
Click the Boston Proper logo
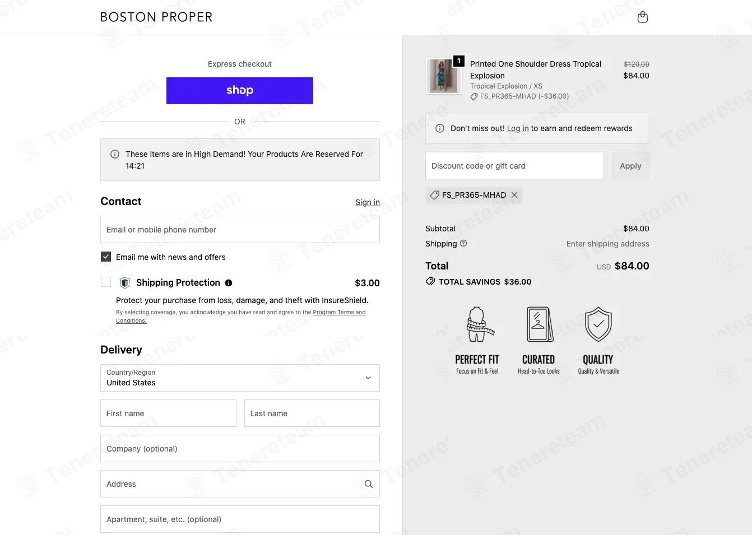point(156,17)
